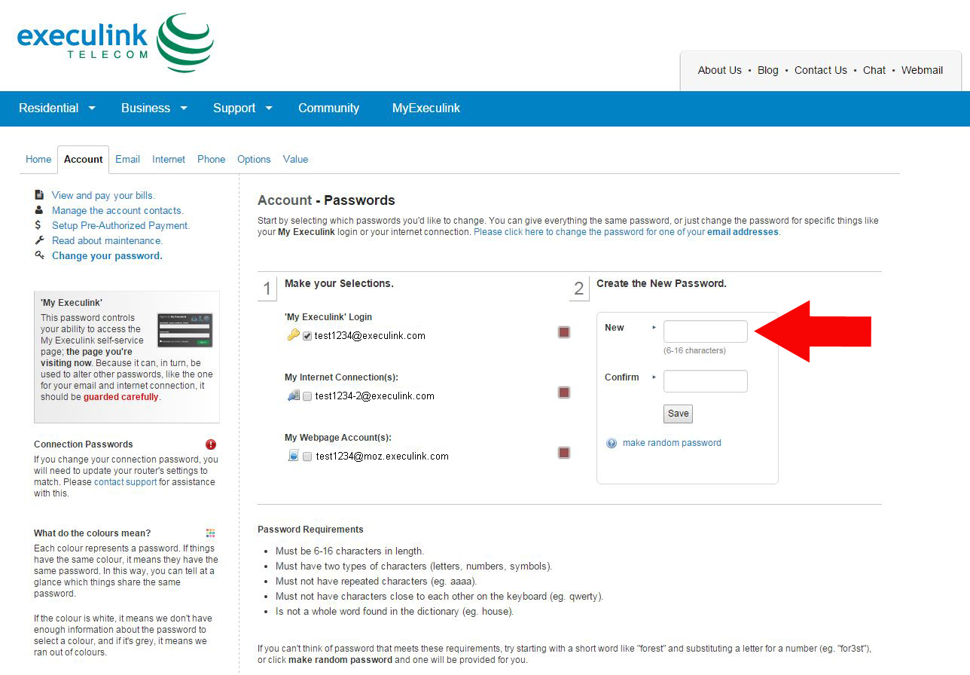The height and width of the screenshot is (675, 970).
Task: Open the Blog link
Action: coord(768,70)
